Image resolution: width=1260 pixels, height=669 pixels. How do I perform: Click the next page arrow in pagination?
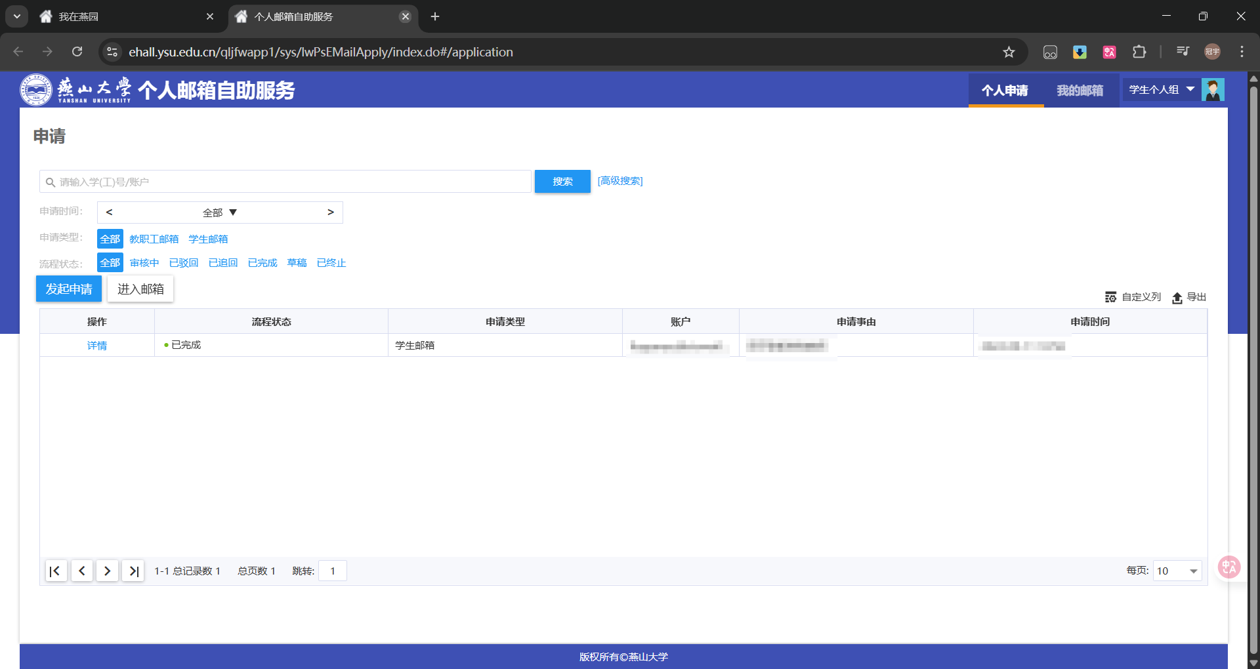point(107,571)
